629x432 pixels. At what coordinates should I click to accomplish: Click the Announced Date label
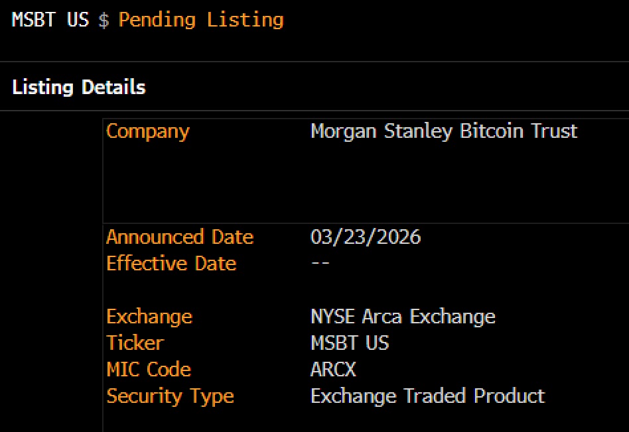(180, 237)
